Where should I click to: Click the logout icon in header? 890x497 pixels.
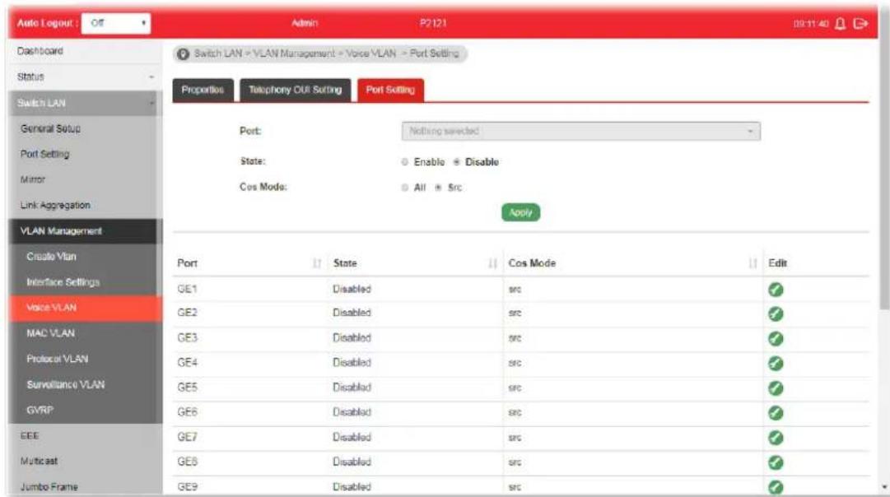point(860,23)
